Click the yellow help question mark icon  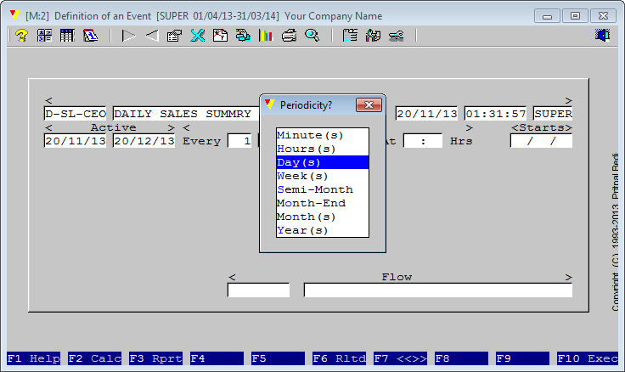pyautogui.click(x=21, y=36)
